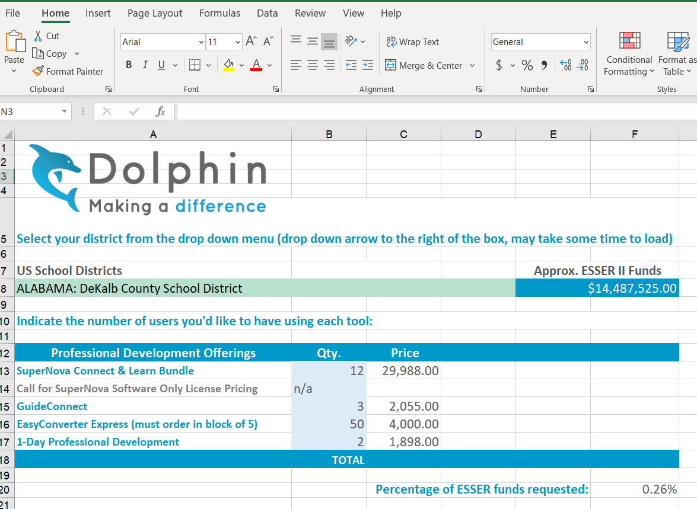Expand the Merge & Center options arrow
Image resolution: width=697 pixels, height=509 pixels.
click(x=473, y=65)
